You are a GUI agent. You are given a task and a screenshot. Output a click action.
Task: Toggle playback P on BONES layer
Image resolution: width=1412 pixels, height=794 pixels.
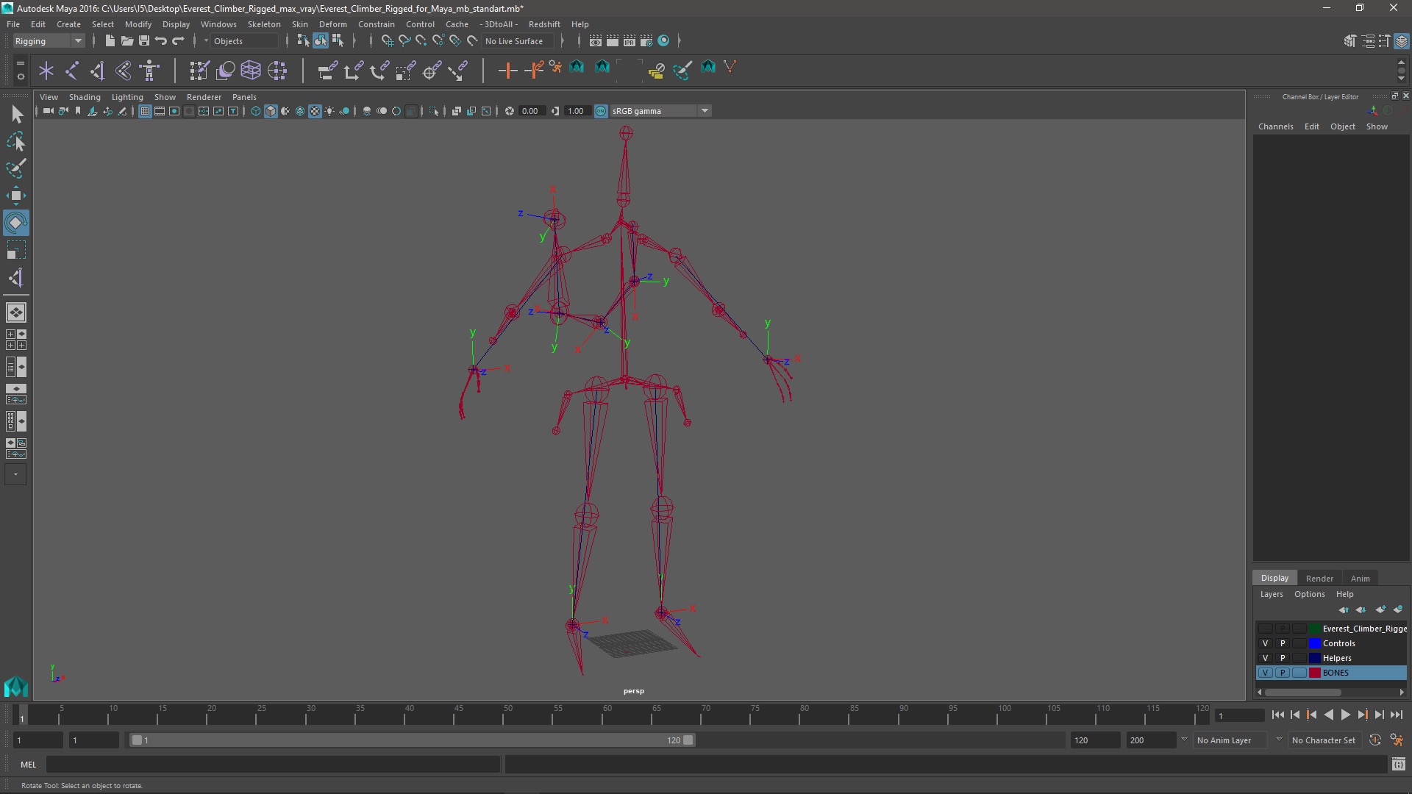[1283, 673]
